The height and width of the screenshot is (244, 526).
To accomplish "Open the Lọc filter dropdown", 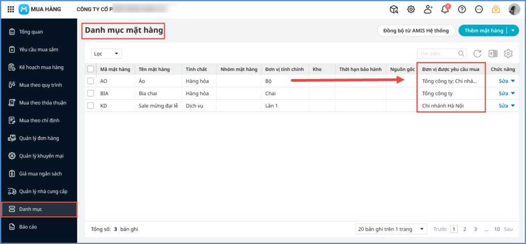I will 106,53.
